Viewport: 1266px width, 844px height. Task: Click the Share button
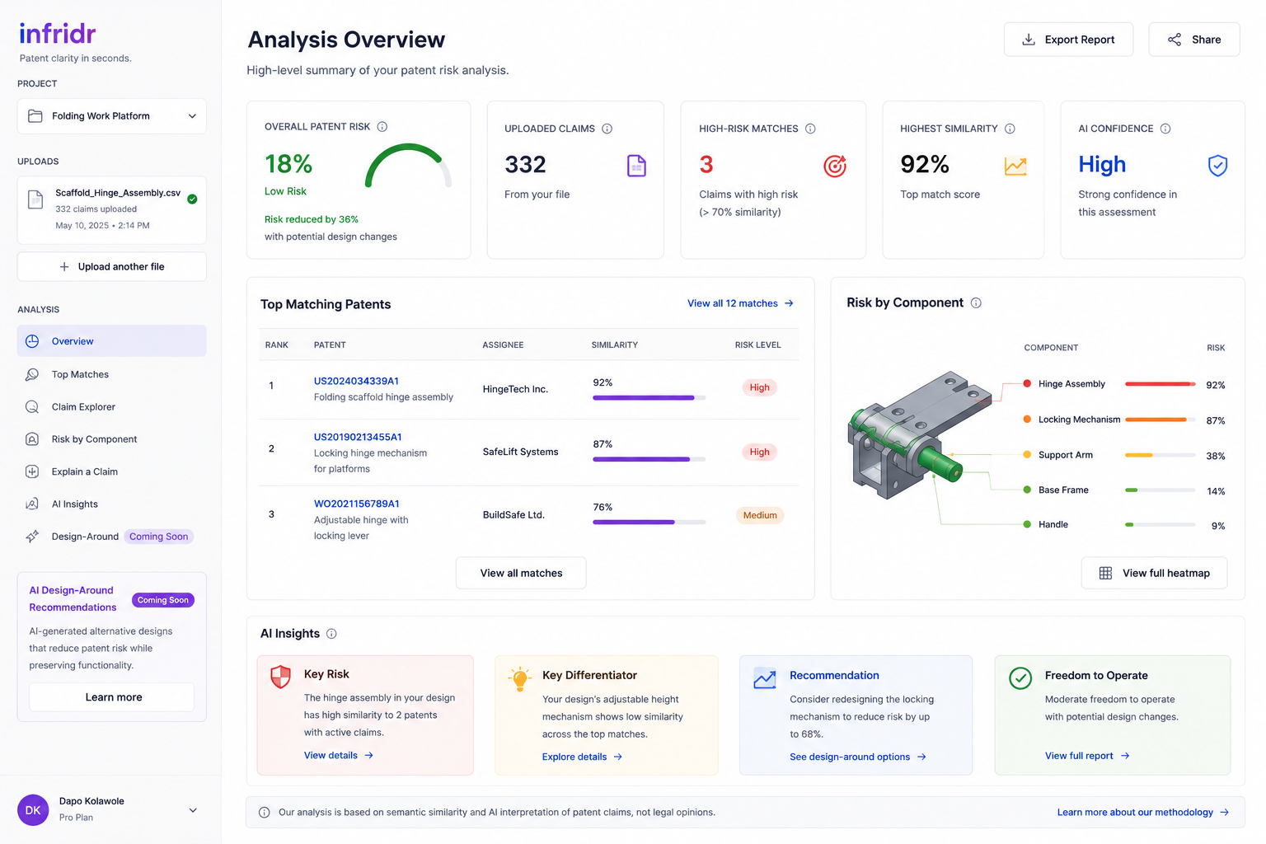point(1194,40)
